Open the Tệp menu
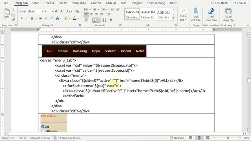 (6, 3)
